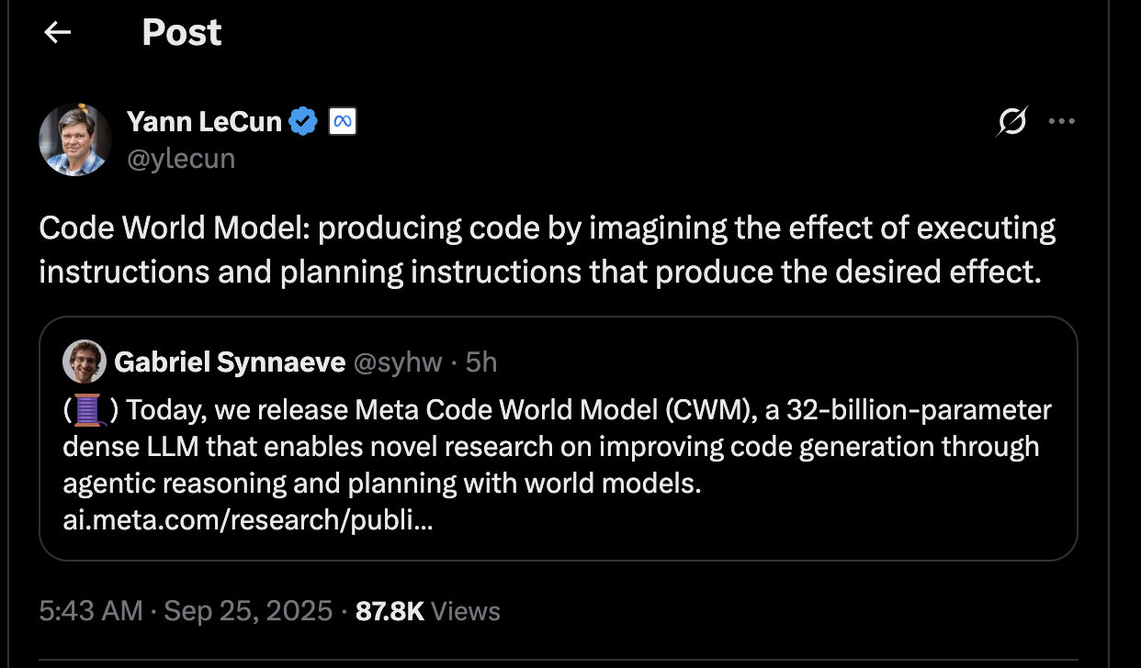Open the three-dot more options menu
This screenshot has width=1141, height=668.
pyautogui.click(x=1061, y=122)
